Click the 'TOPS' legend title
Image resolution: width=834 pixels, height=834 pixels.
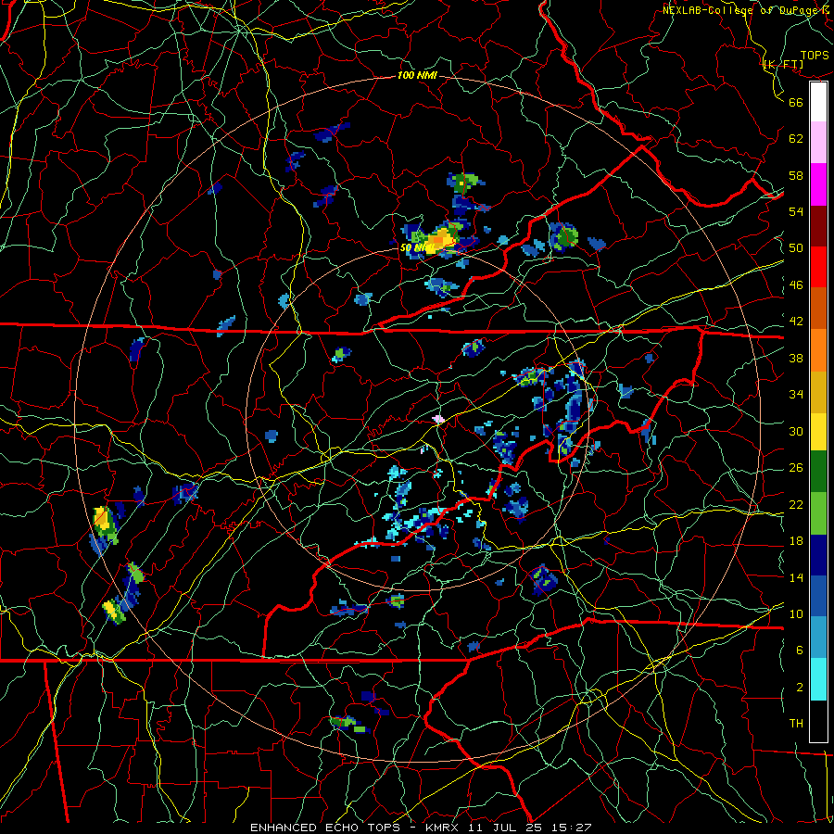(815, 55)
